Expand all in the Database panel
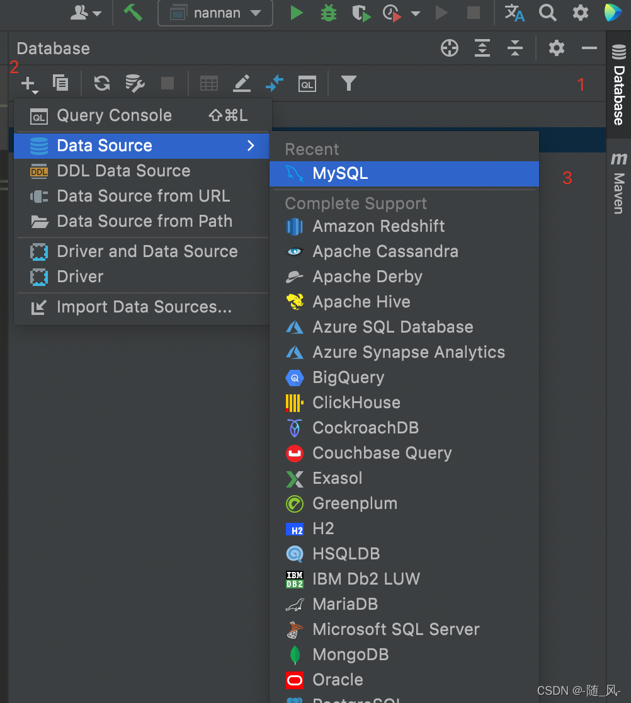The height and width of the screenshot is (703, 631). (x=482, y=48)
